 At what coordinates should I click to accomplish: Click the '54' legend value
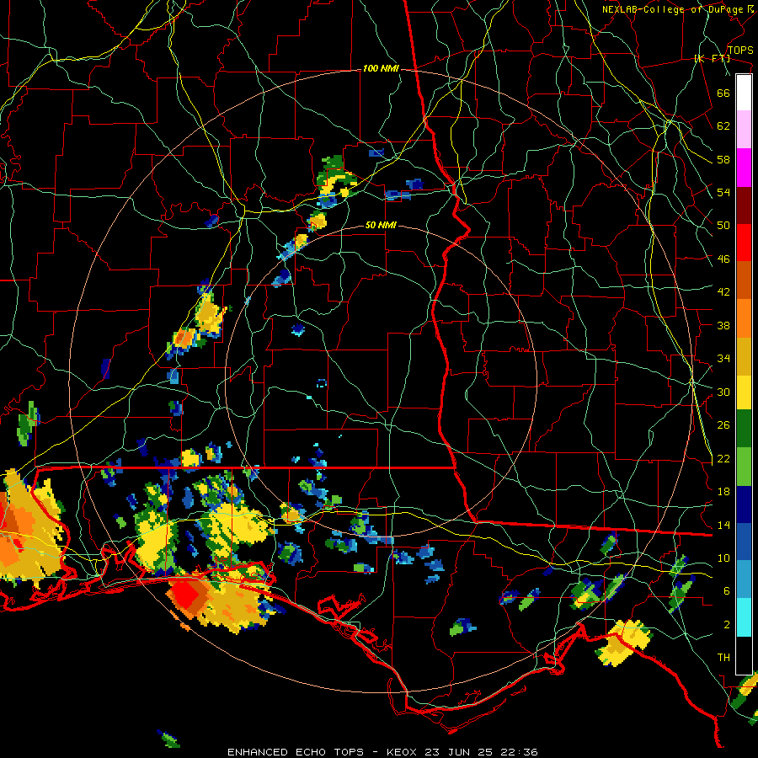(x=723, y=192)
